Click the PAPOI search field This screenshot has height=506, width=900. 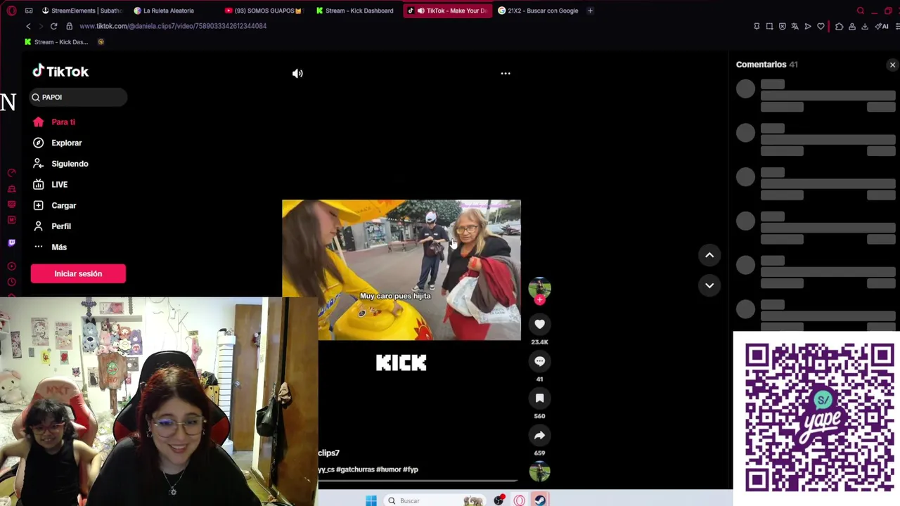tap(78, 97)
